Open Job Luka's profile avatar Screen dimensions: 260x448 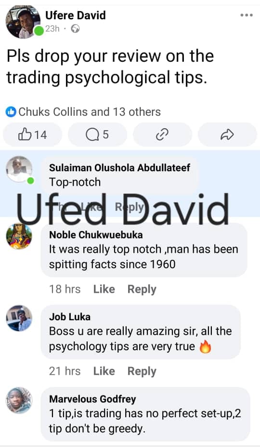coord(19,318)
